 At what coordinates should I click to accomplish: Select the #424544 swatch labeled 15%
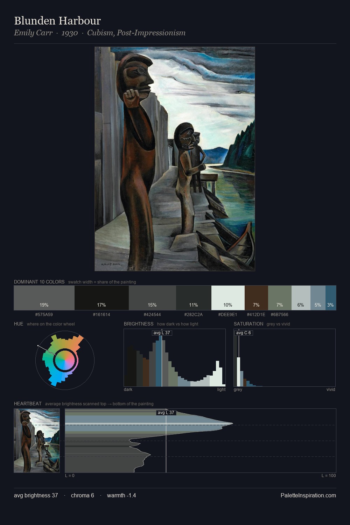152,298
